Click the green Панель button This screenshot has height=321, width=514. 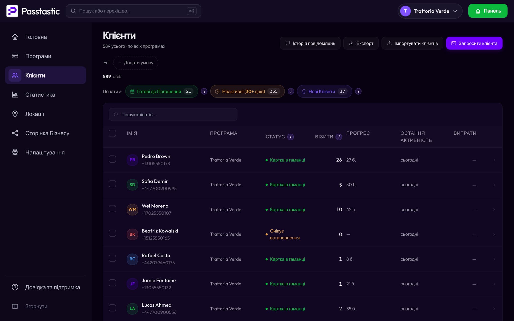coord(488,11)
